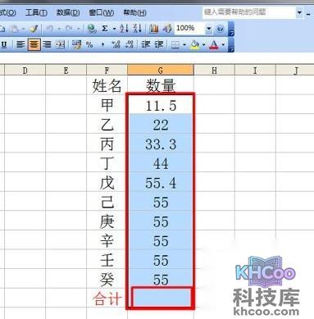
Task: Sort ascending with A-Z icon
Action: coord(125,29)
